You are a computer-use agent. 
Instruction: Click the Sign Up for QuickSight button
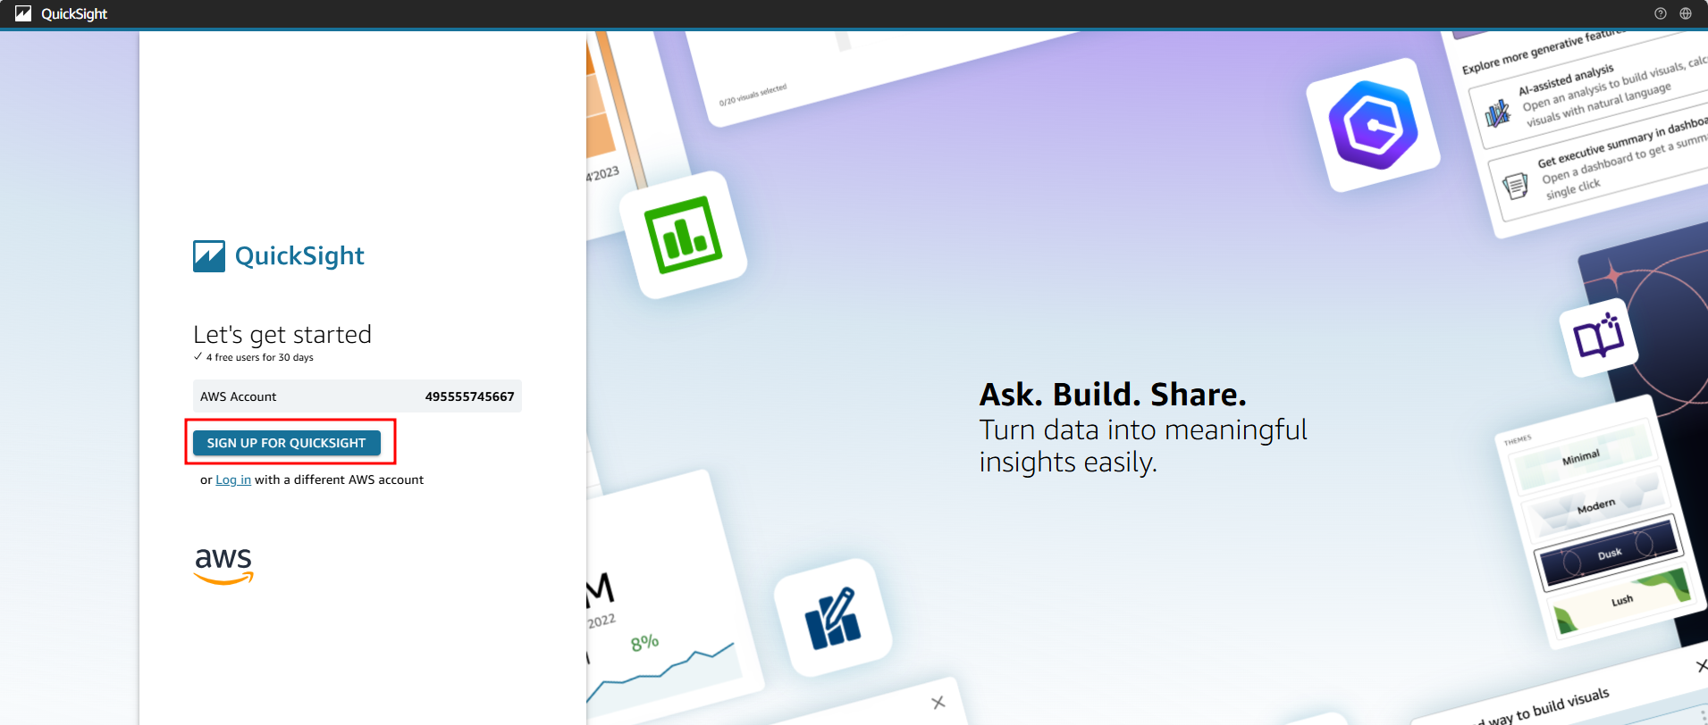(x=286, y=443)
